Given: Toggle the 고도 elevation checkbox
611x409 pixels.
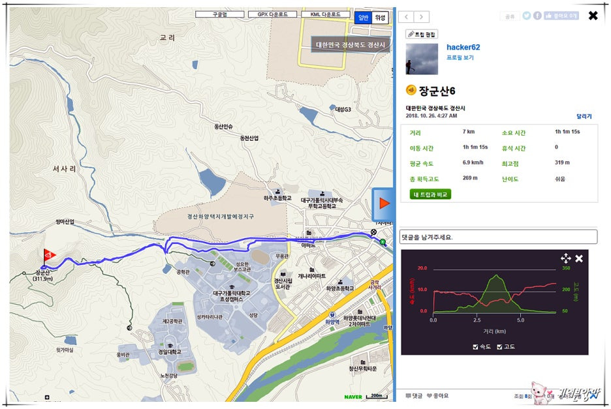Looking at the screenshot, I should 499,346.
